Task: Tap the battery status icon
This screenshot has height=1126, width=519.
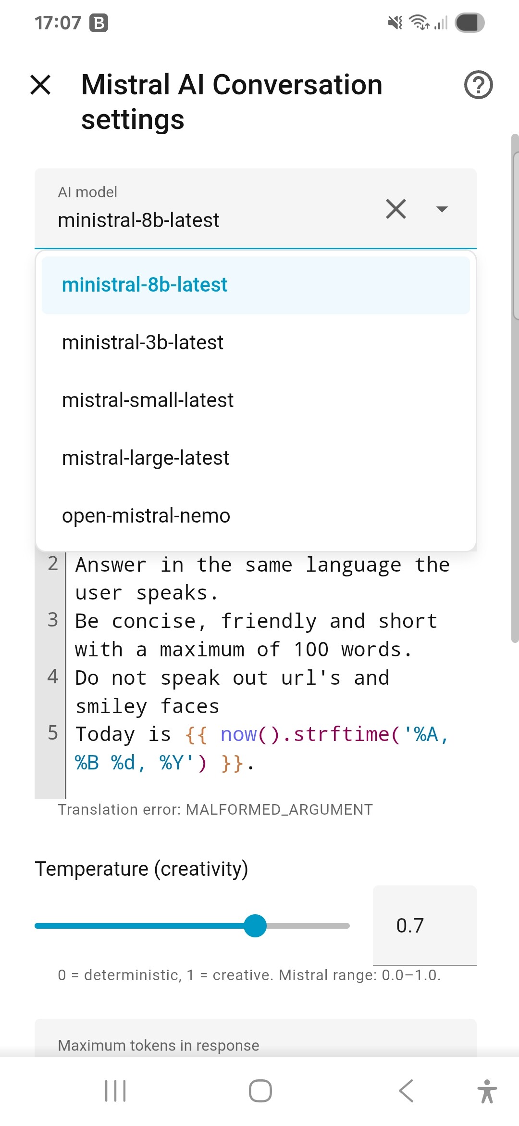Action: pos(470,23)
